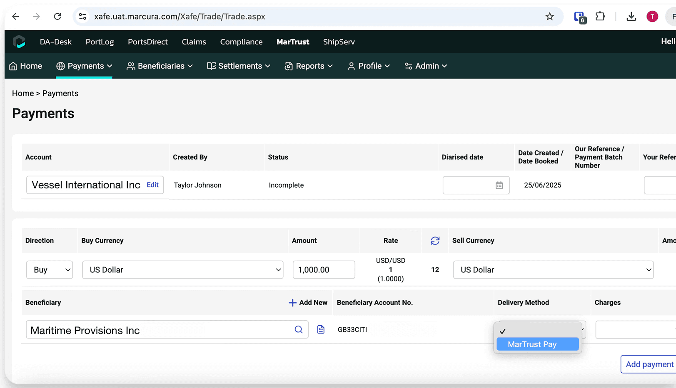676x388 pixels.
Task: Click the Charges dropdown field
Action: (636, 330)
